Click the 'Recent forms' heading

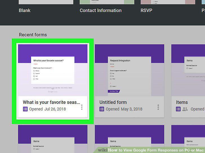point(33,35)
